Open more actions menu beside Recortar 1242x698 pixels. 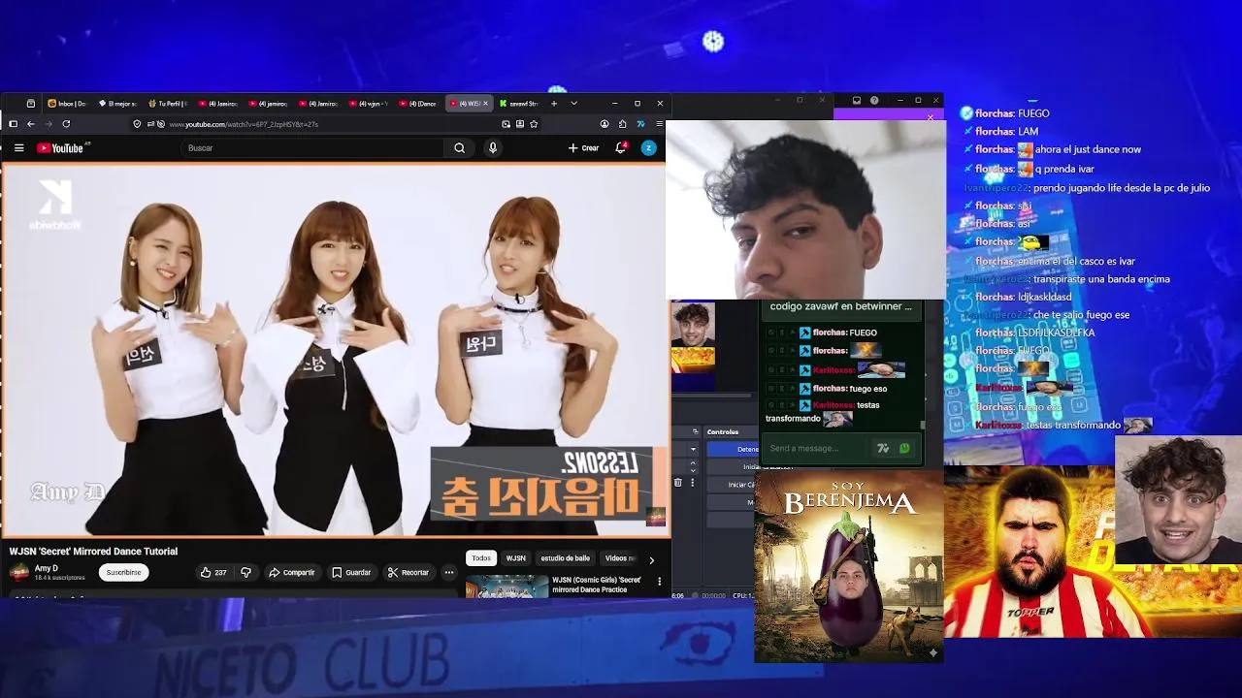tap(449, 573)
